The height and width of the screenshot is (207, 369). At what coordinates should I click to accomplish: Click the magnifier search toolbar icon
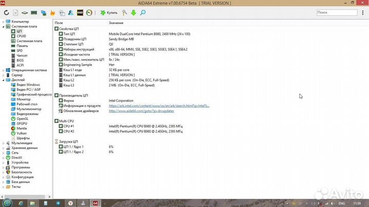[x=142, y=12]
